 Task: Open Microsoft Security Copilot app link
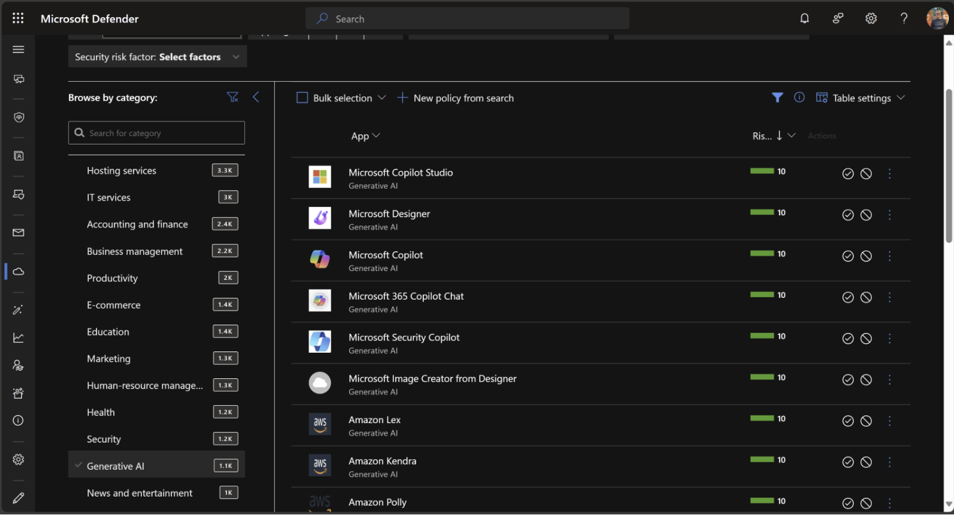(404, 337)
